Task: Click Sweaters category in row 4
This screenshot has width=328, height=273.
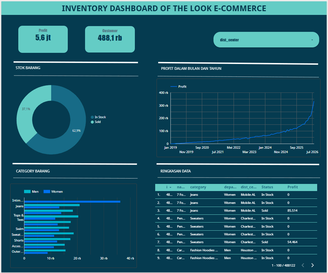Action: pos(197,218)
